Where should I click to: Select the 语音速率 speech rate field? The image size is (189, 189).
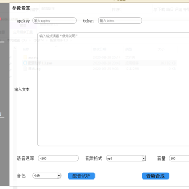point(58,159)
